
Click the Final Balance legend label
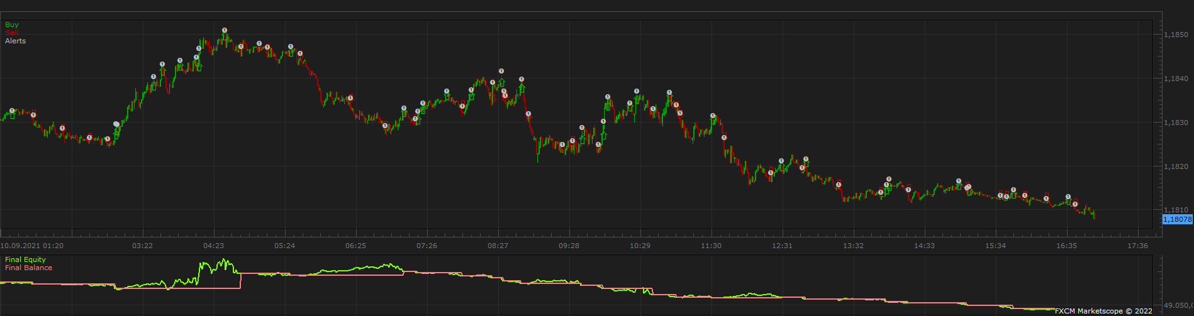click(29, 268)
